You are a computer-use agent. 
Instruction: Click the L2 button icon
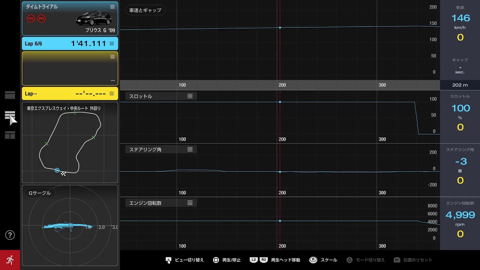[254, 260]
